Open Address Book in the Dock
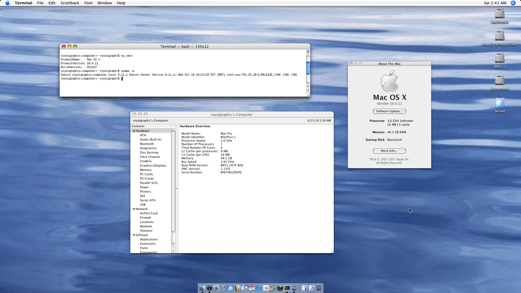The image size is (521, 293). pos(238,288)
